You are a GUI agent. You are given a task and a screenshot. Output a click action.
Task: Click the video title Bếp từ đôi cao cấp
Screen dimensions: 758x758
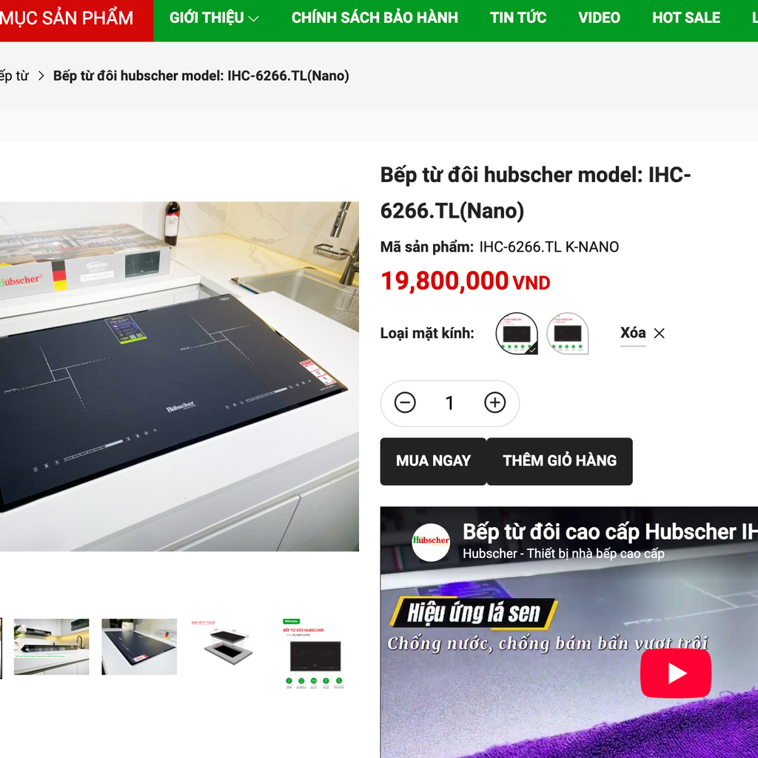point(610,531)
